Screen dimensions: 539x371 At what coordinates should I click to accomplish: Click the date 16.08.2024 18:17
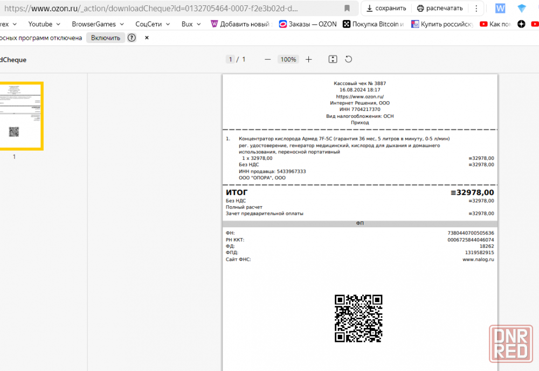coord(360,90)
